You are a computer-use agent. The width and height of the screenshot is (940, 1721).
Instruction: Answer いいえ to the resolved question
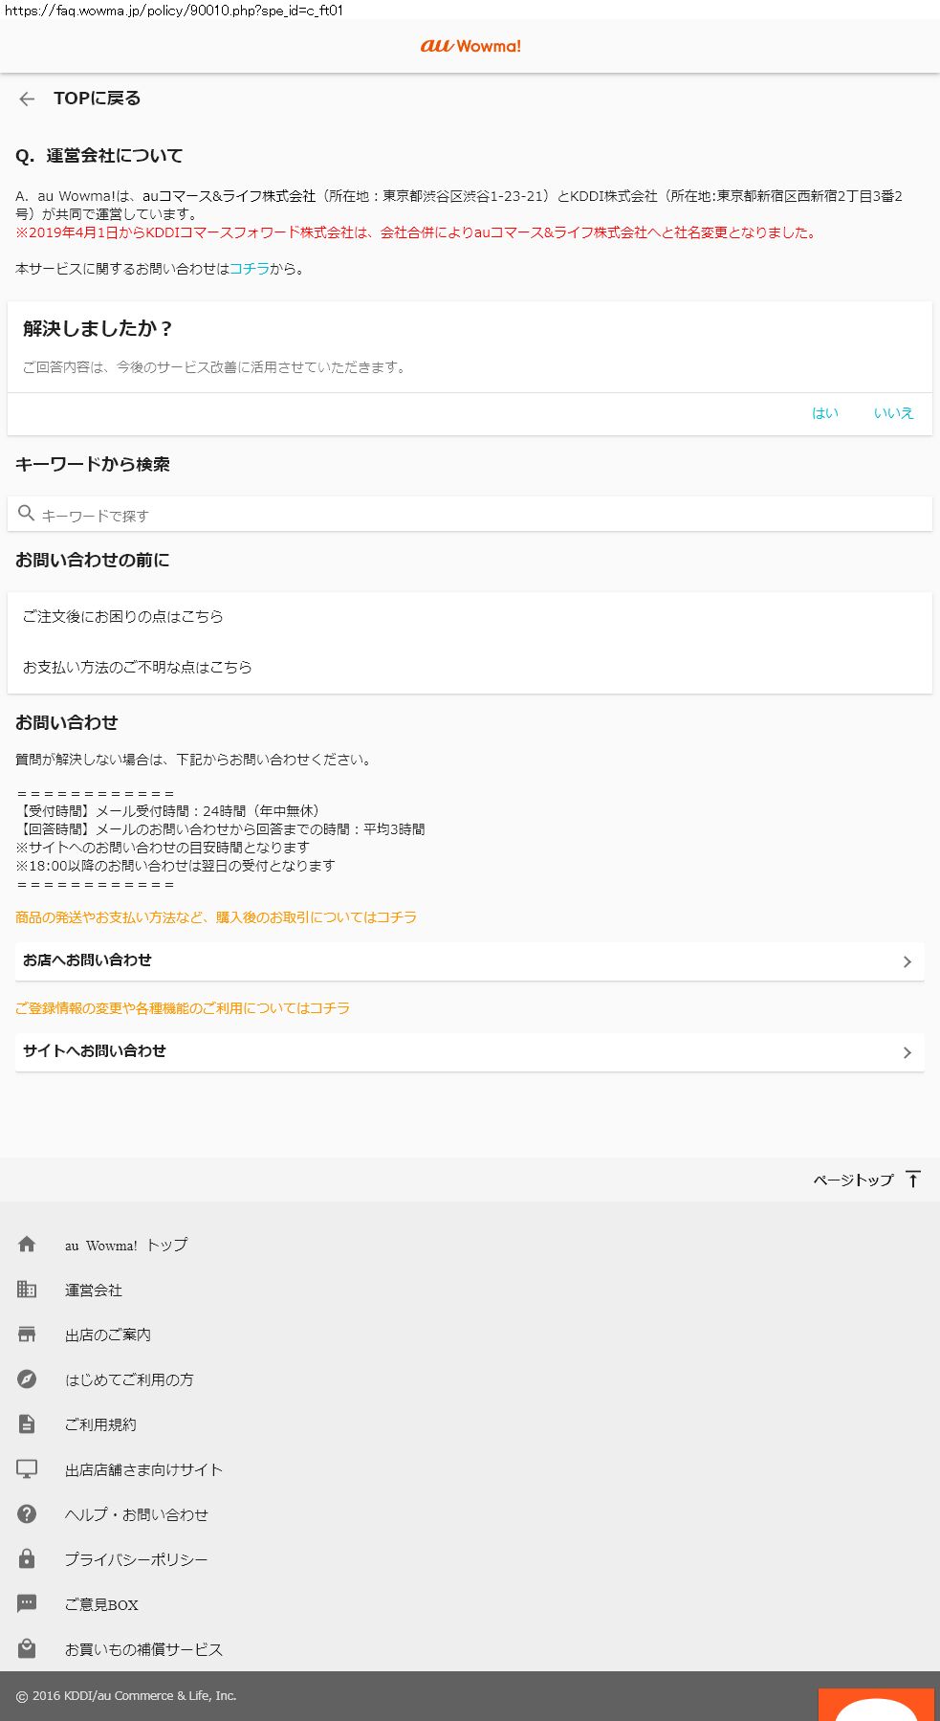893,413
